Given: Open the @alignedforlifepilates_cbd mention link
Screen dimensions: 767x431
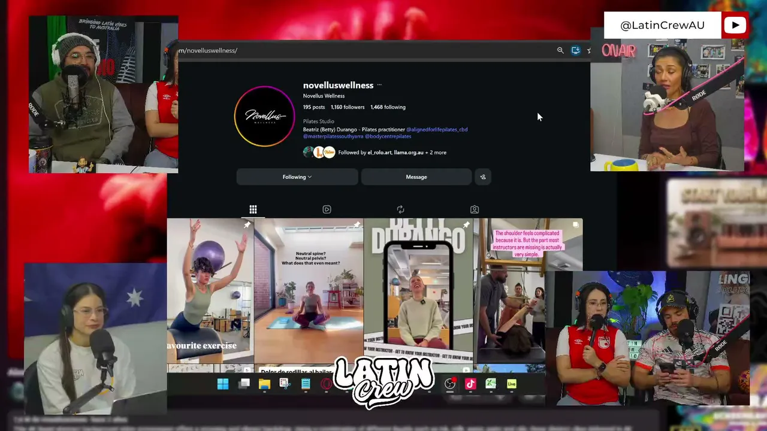Looking at the screenshot, I should coord(437,129).
